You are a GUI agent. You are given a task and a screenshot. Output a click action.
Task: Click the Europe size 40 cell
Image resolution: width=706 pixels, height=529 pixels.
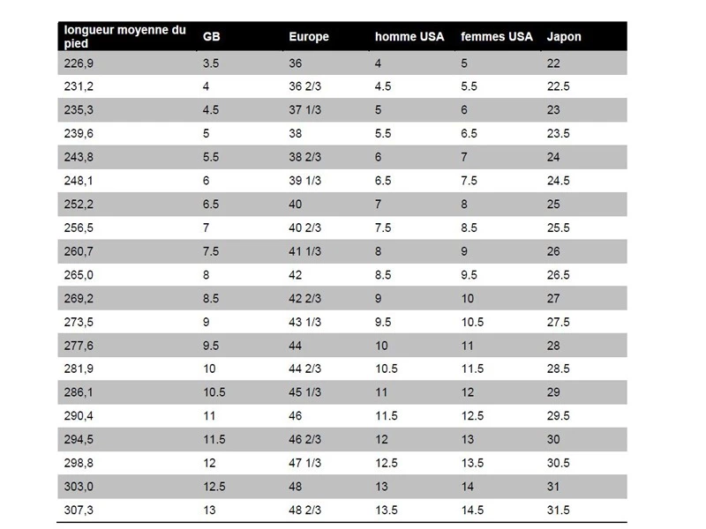pos(296,205)
